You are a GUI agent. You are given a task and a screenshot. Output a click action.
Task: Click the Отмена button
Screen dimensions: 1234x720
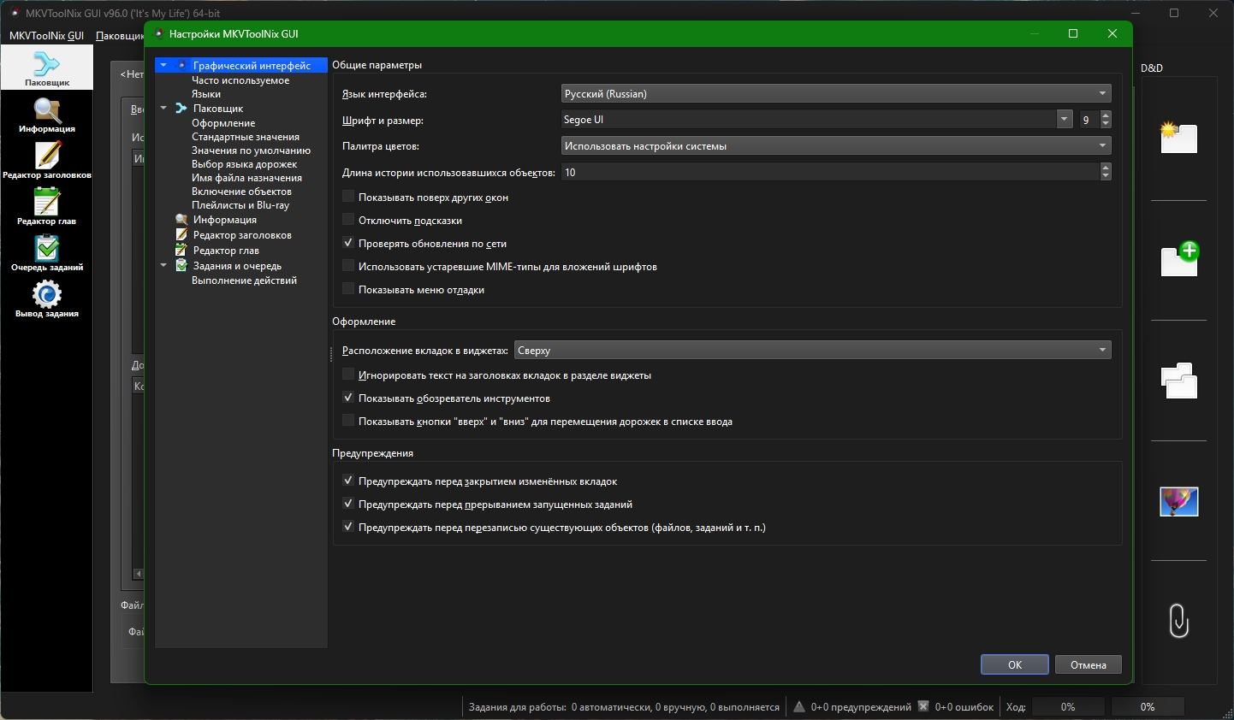[x=1088, y=664]
